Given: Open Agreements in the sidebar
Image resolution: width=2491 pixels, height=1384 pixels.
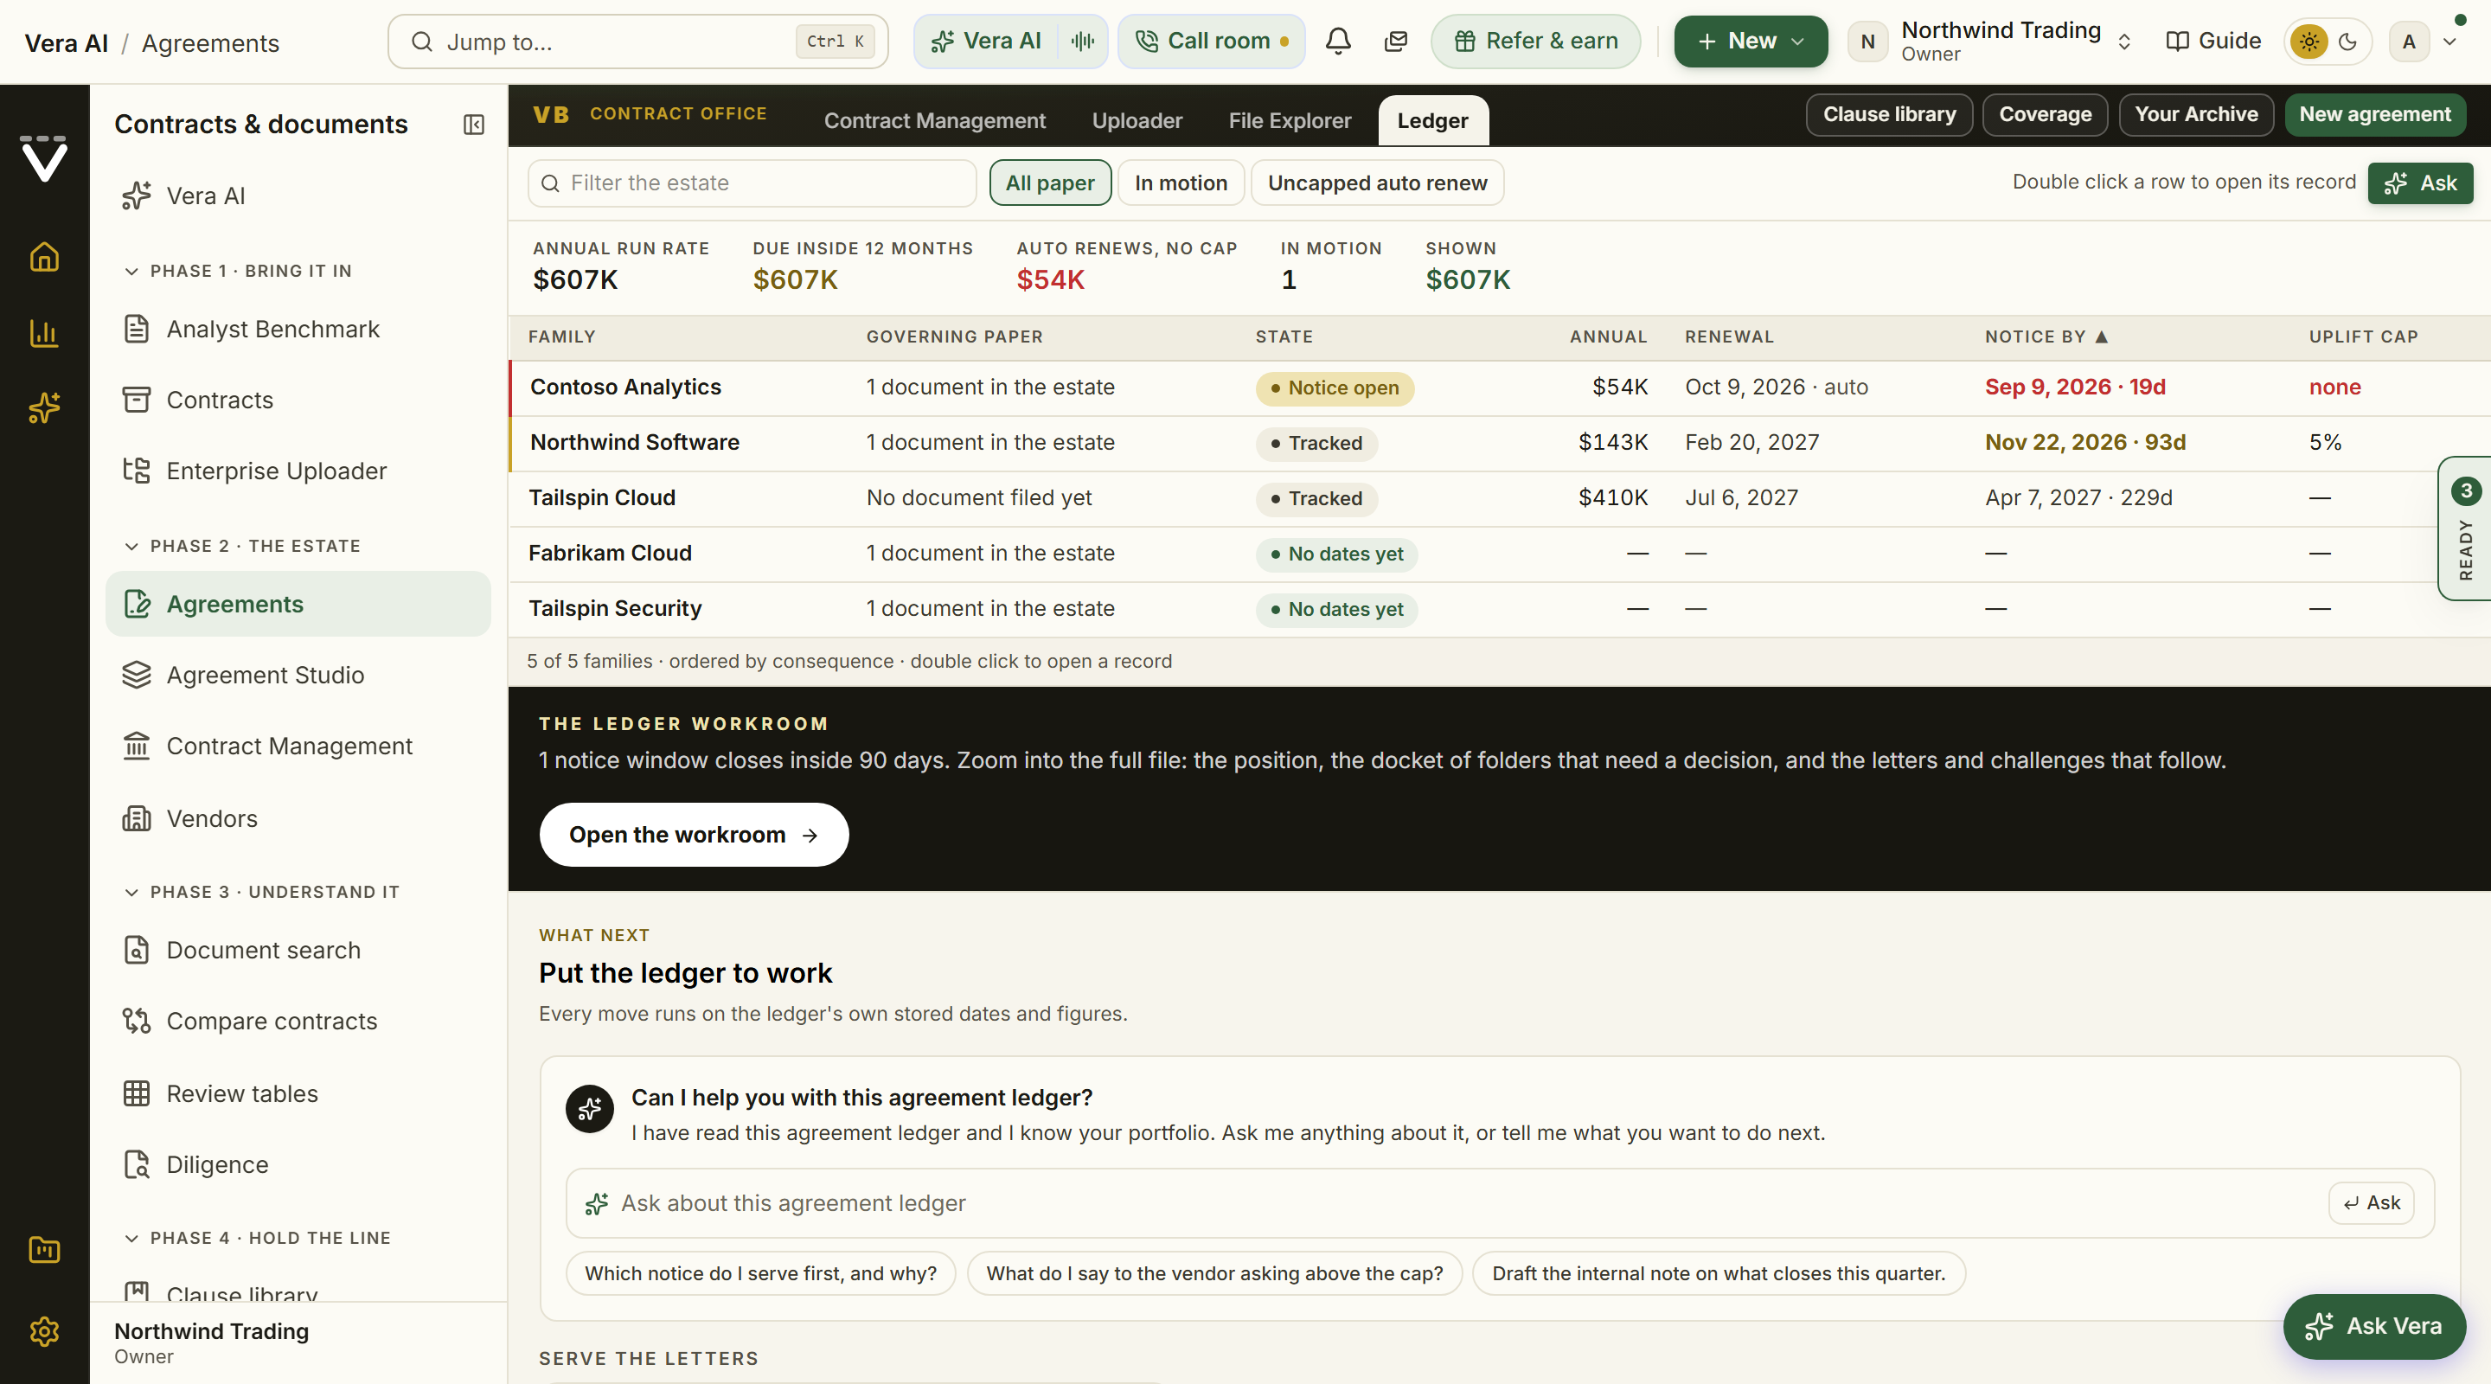Looking at the screenshot, I should [x=298, y=604].
